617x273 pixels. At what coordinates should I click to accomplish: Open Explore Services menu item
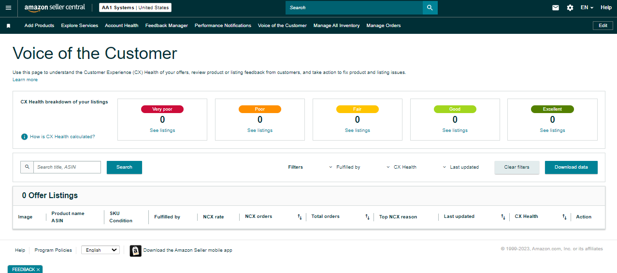point(79,26)
